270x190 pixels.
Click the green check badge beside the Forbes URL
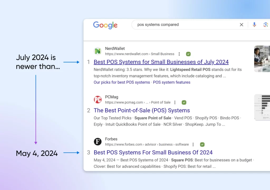[x=202, y=145]
